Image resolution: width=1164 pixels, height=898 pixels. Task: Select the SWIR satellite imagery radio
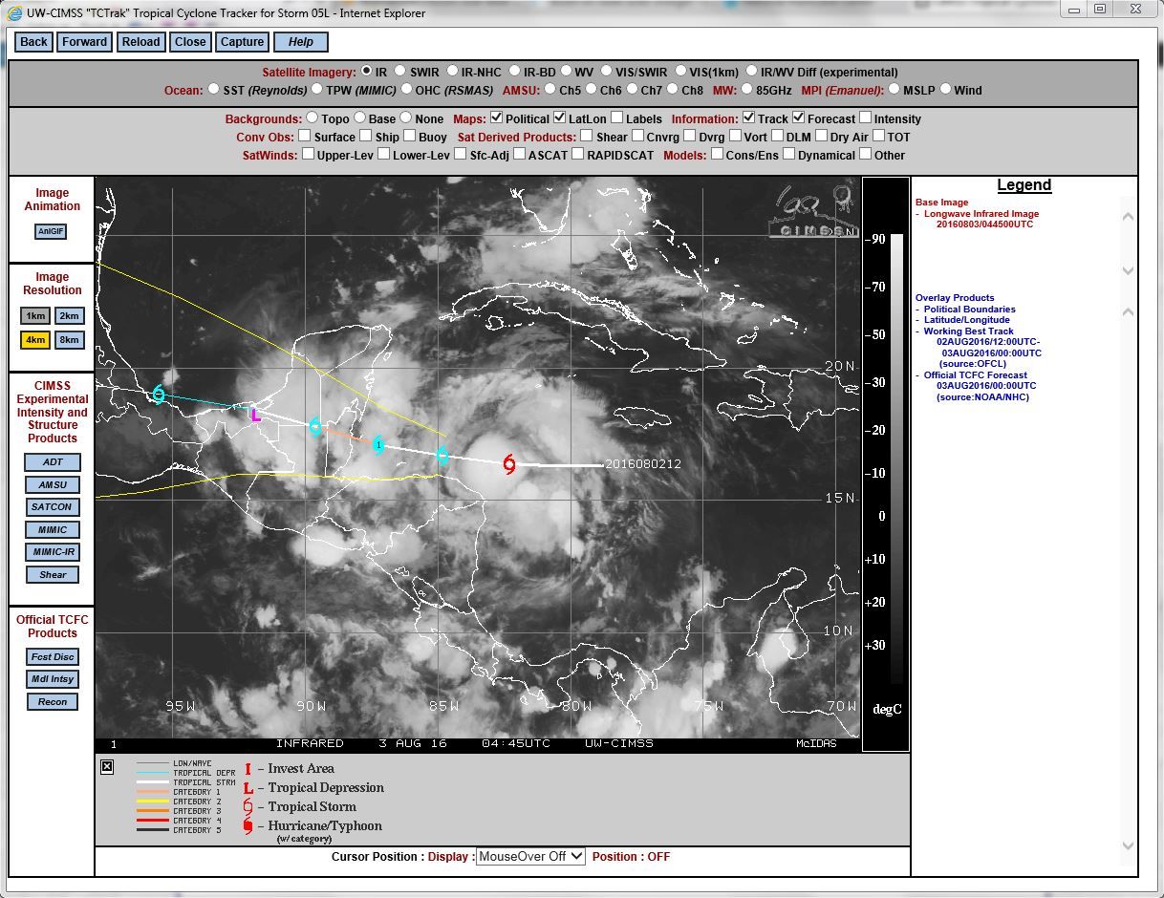point(400,72)
